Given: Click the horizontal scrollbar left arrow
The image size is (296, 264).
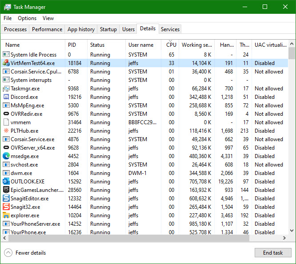Looking at the screenshot, I should [x=4, y=238].
